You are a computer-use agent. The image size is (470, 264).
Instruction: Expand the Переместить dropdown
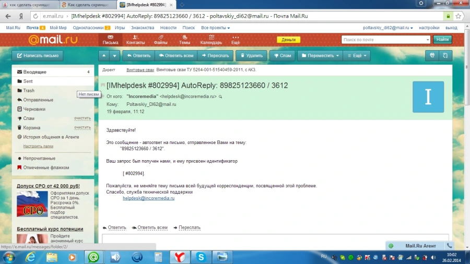tap(320, 56)
